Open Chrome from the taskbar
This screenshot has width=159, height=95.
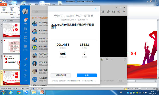(19, 92)
